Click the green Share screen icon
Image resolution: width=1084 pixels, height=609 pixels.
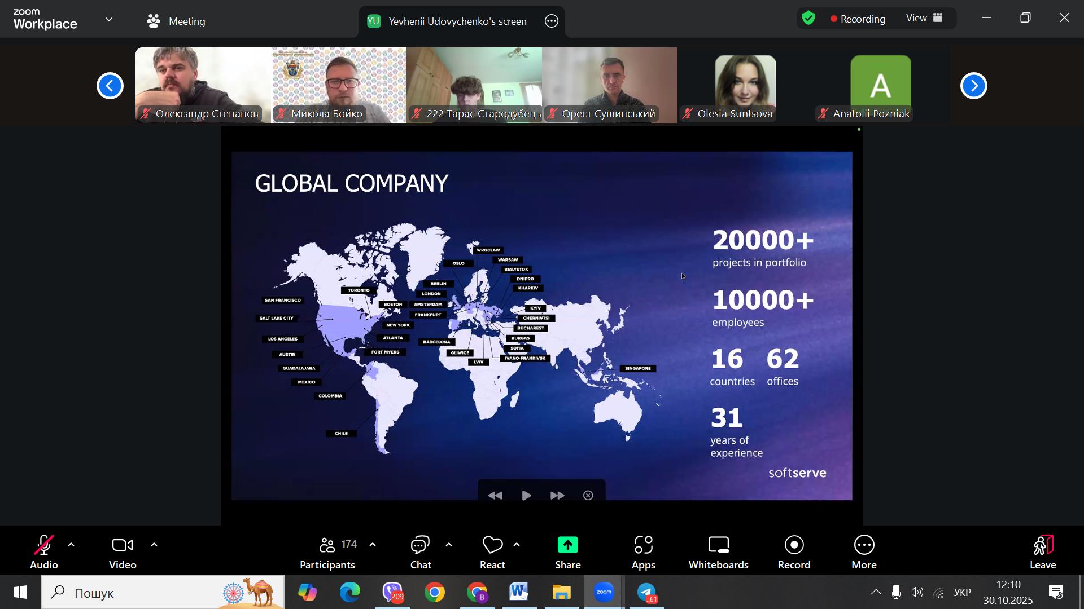pyautogui.click(x=567, y=545)
